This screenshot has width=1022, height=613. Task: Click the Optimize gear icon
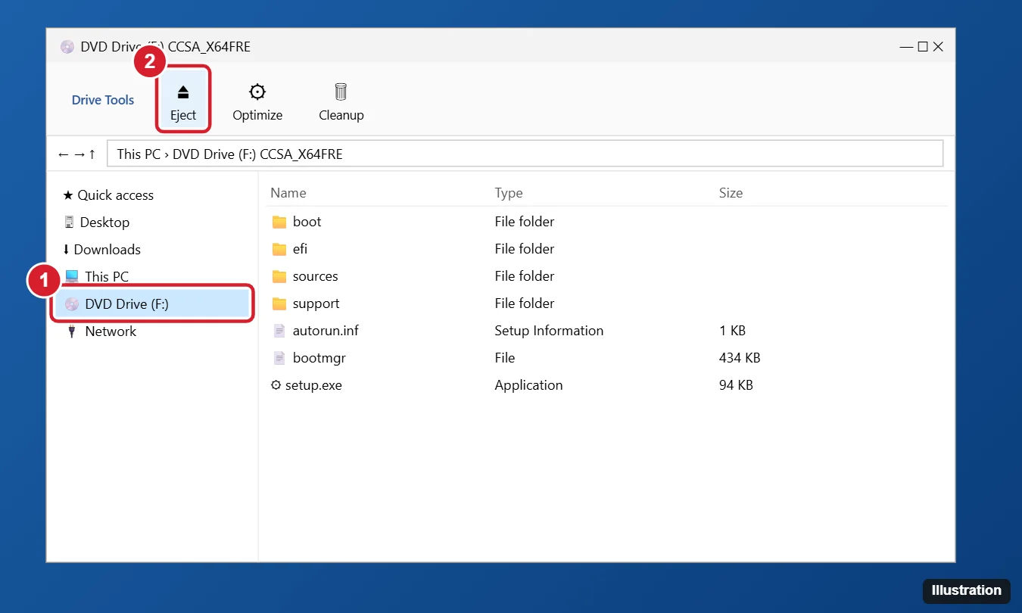pos(257,92)
